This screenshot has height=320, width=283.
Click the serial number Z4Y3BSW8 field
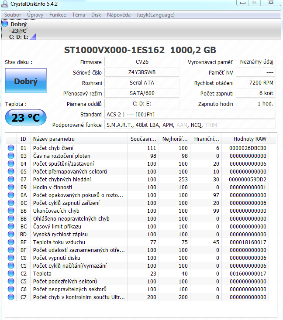tap(142, 72)
